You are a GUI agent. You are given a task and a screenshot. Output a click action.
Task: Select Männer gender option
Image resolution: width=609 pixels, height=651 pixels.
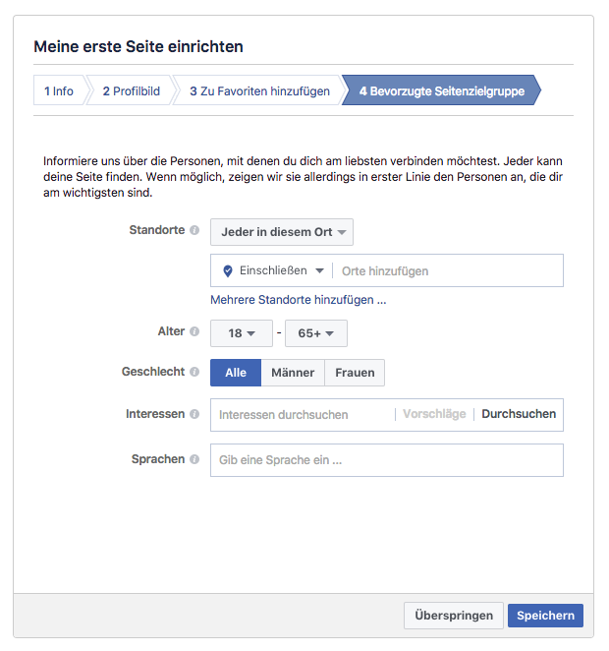pyautogui.click(x=293, y=373)
